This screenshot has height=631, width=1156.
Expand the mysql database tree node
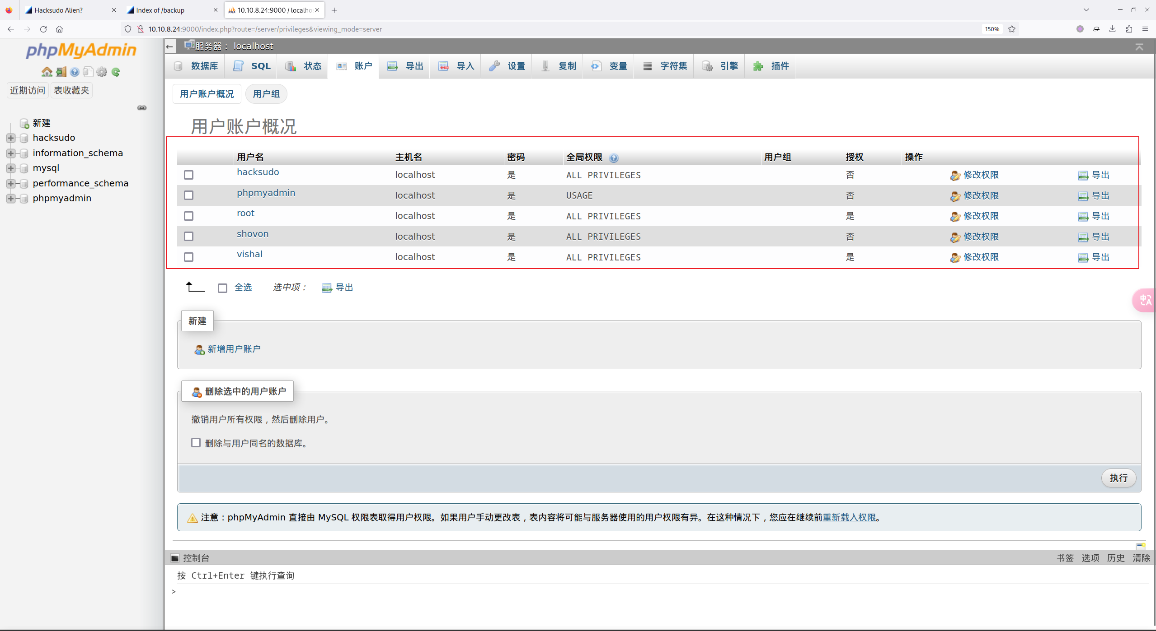click(11, 168)
